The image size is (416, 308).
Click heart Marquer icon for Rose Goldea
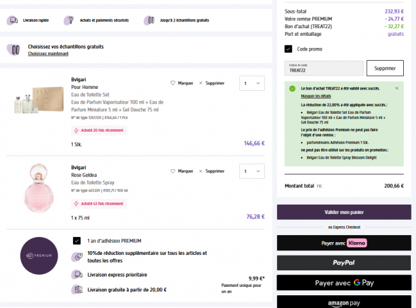click(x=173, y=171)
